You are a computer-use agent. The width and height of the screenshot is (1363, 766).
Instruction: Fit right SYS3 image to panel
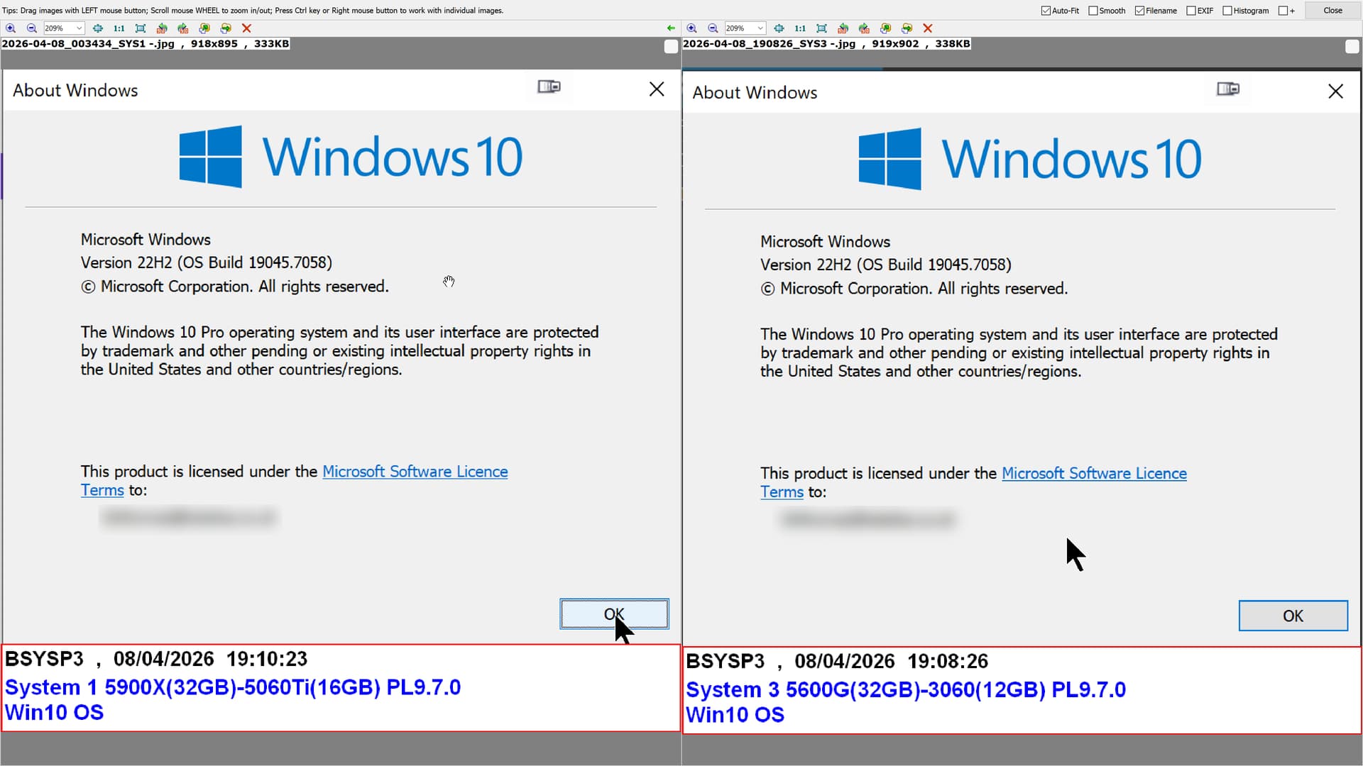click(x=779, y=28)
